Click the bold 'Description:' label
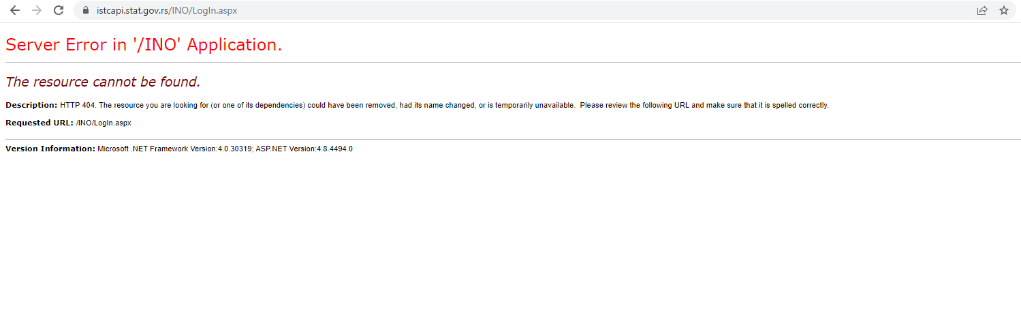 pos(31,105)
